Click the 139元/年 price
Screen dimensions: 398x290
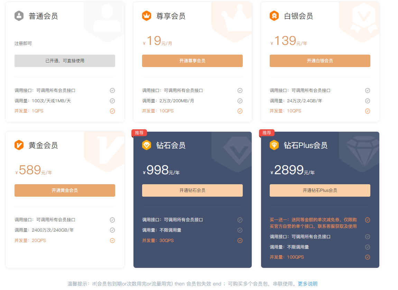pyautogui.click(x=289, y=41)
